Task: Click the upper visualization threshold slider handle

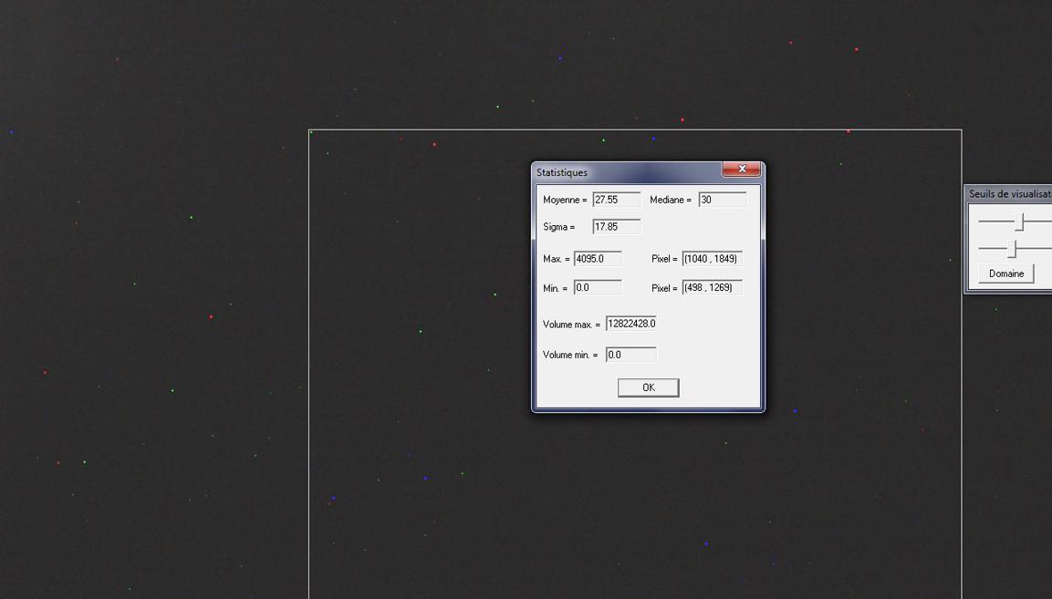Action: [1020, 220]
